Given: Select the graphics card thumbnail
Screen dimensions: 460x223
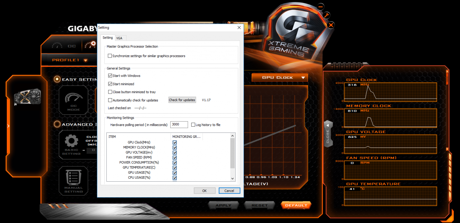Looking at the screenshot, I should click(x=27, y=96).
